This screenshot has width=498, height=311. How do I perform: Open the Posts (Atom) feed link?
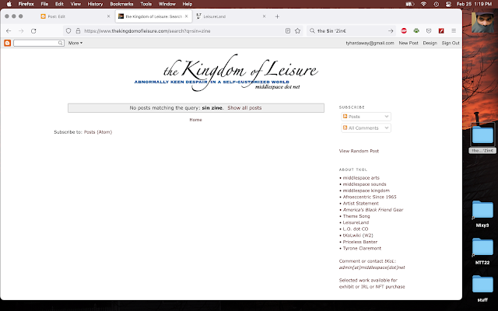pyautogui.click(x=98, y=132)
